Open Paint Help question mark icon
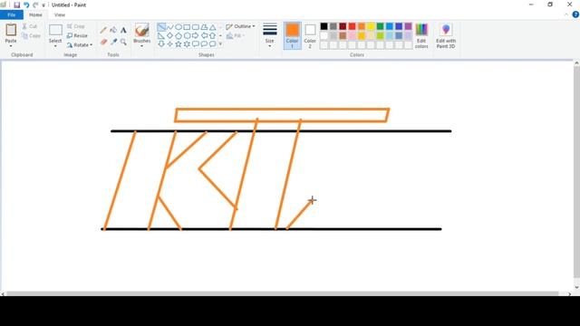The height and width of the screenshot is (326, 580). (575, 14)
